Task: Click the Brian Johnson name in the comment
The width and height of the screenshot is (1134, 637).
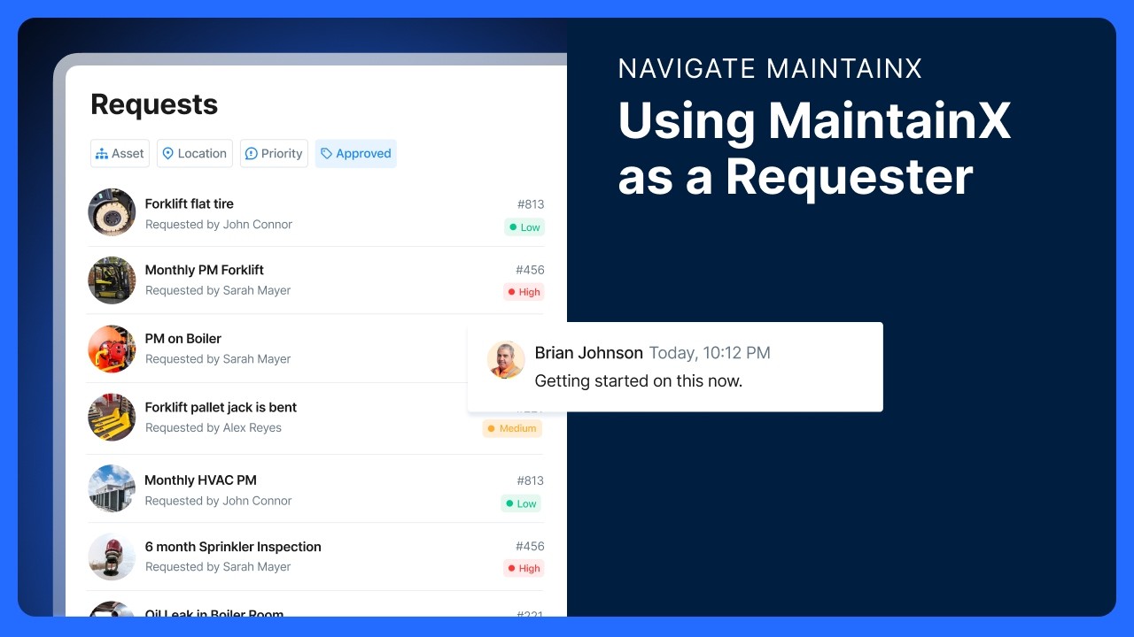Action: pyautogui.click(x=589, y=353)
